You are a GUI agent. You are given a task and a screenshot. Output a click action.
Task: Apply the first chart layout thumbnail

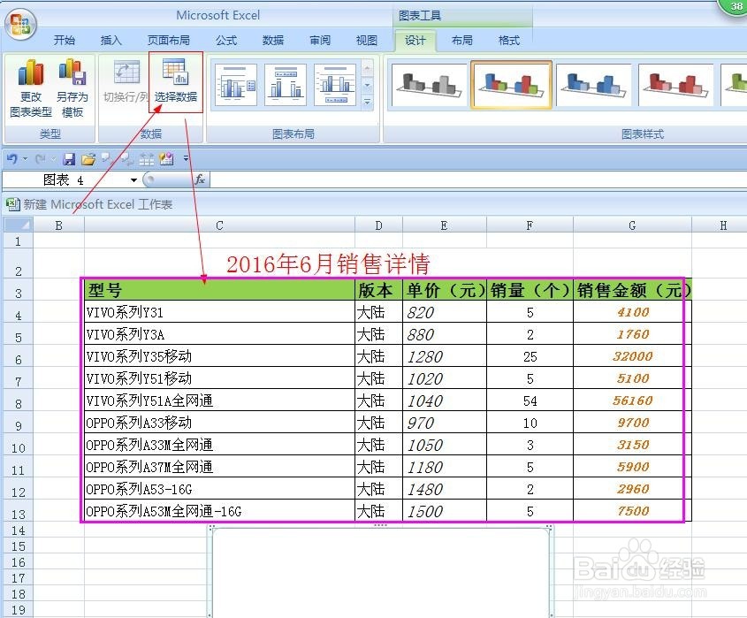click(236, 85)
